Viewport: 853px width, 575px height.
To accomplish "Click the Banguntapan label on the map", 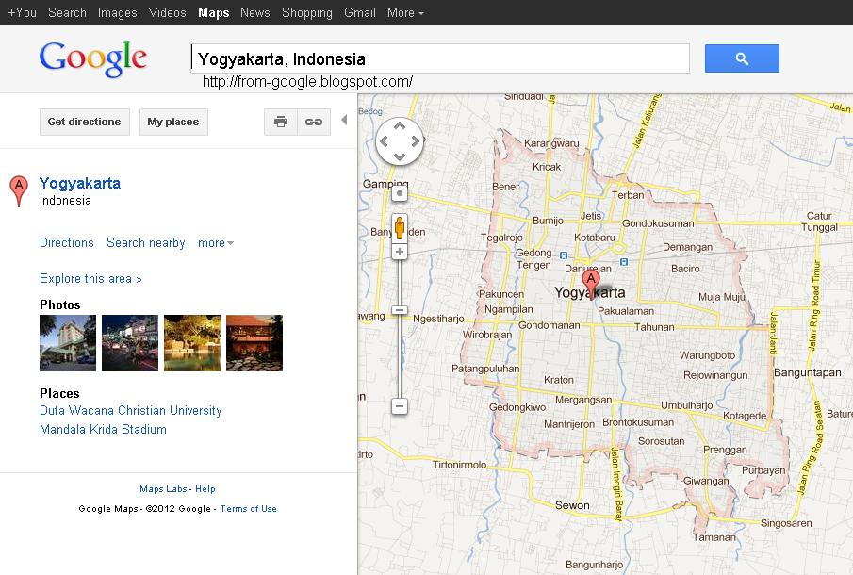I will point(808,372).
